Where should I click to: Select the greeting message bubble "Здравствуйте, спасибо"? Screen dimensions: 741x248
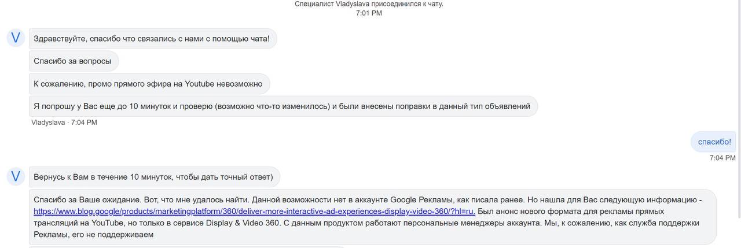pos(153,39)
